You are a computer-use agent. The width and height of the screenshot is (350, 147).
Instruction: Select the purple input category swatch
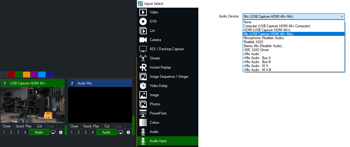[x=34, y=75]
